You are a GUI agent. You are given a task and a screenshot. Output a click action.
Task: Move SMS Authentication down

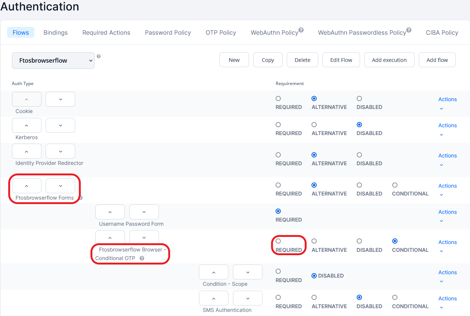click(248, 298)
